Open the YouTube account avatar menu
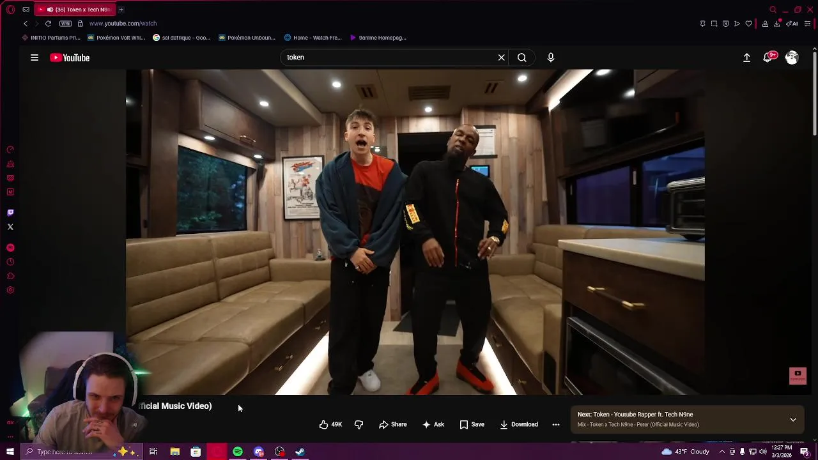Viewport: 818px width, 460px height. tap(792, 57)
